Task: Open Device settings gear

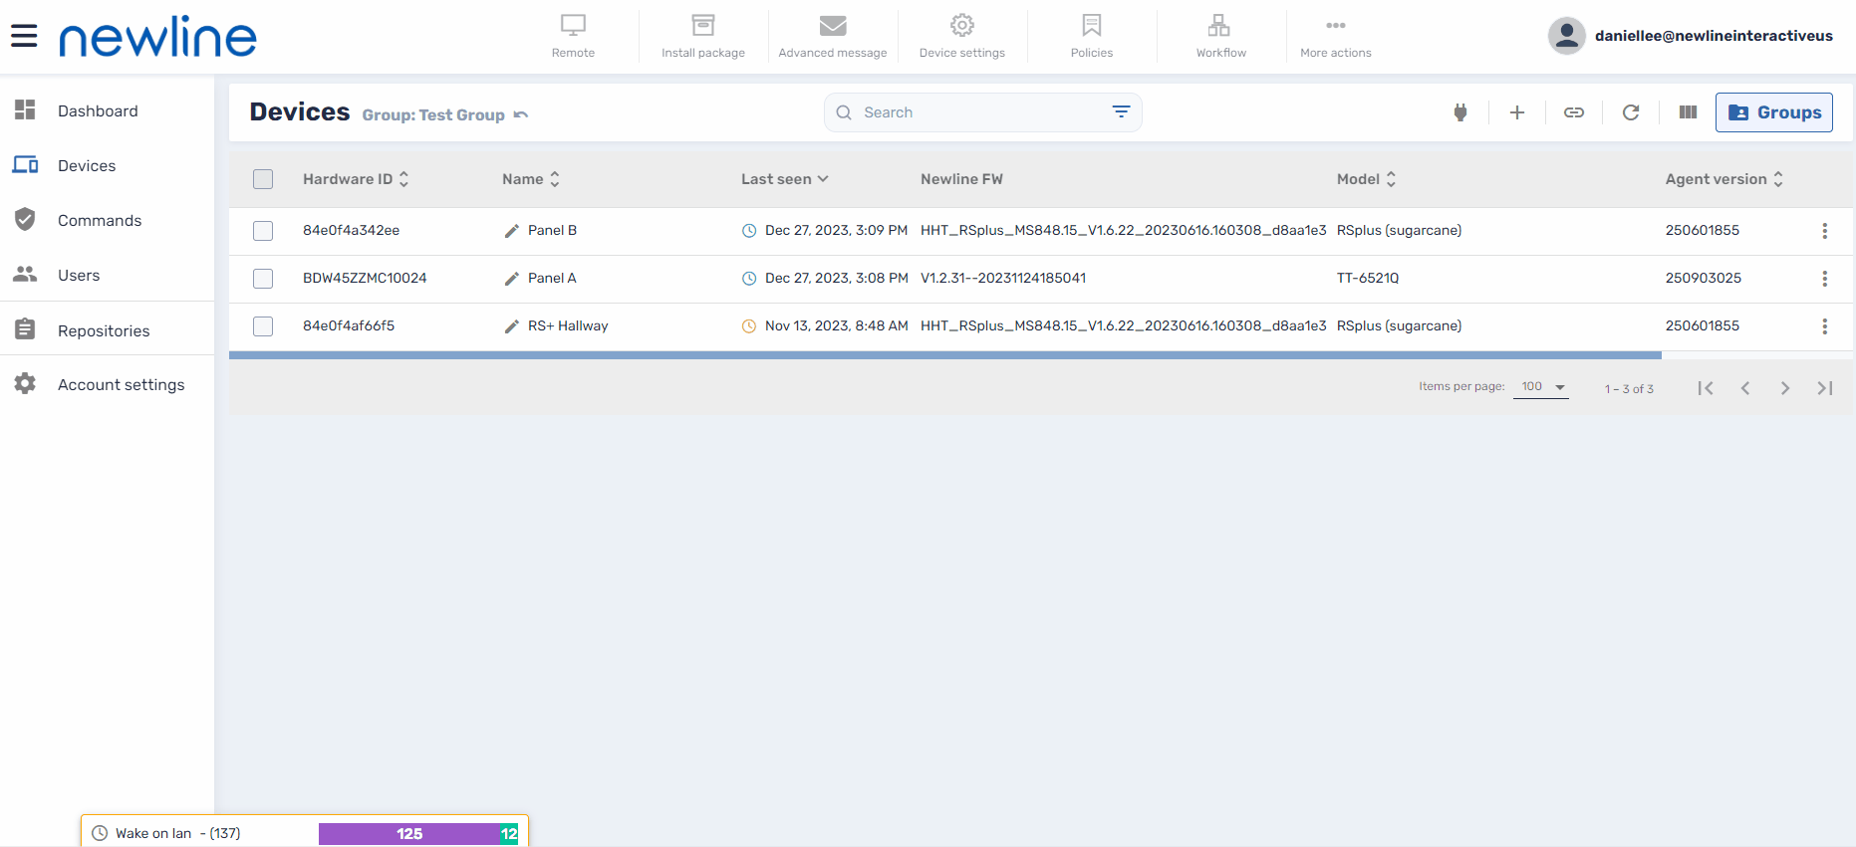Action: (962, 36)
